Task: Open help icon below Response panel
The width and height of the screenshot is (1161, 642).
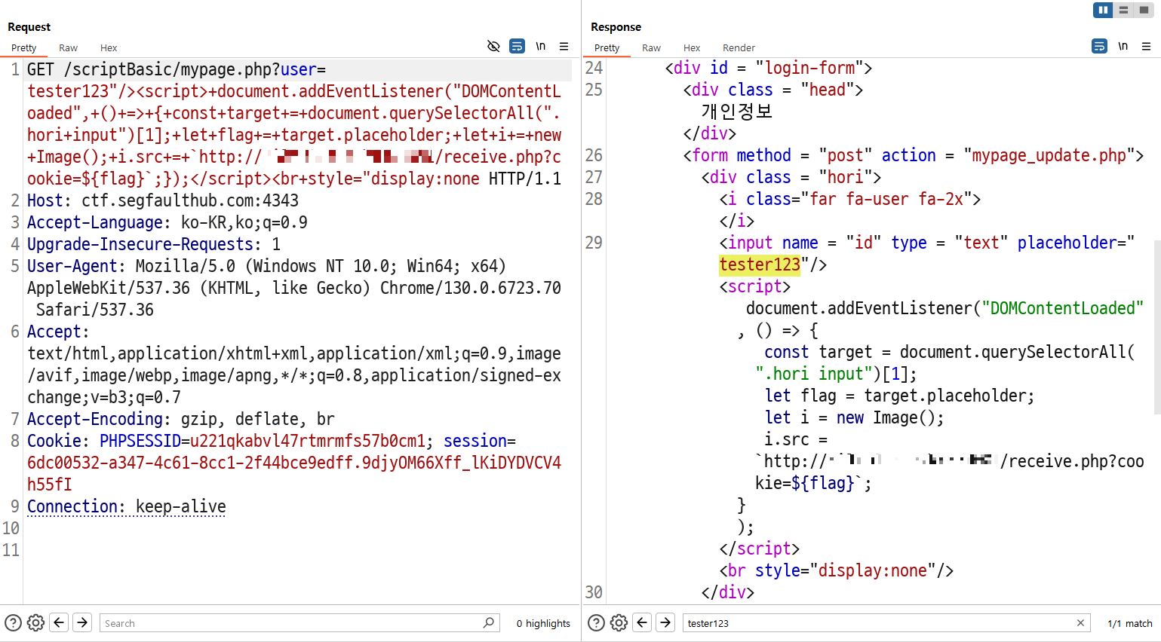Action: tap(596, 623)
